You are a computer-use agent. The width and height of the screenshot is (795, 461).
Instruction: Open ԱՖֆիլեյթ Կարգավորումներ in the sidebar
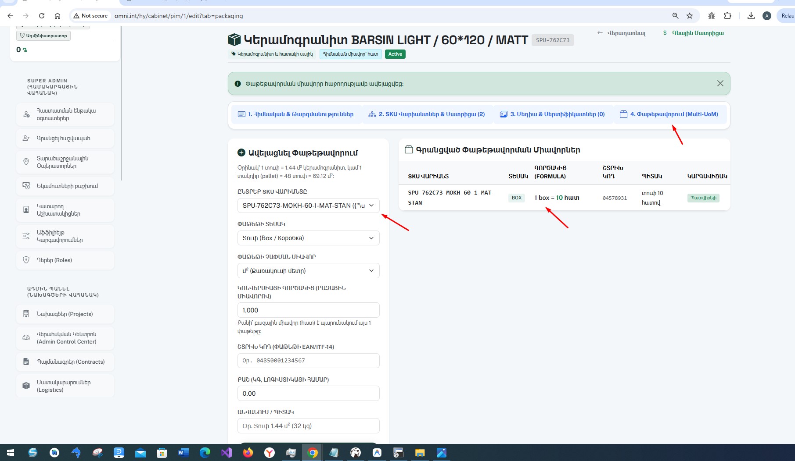tap(65, 236)
